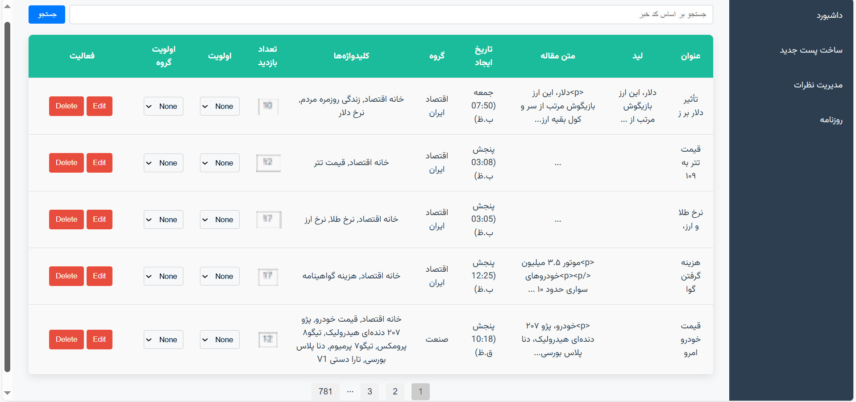Click the گروه column header
This screenshot has height=402, width=856.
(x=437, y=56)
